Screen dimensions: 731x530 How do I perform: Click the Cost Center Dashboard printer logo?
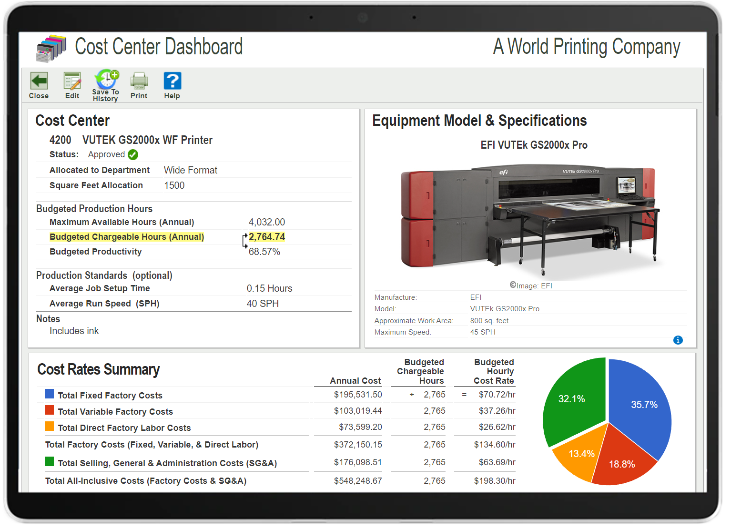(51, 49)
